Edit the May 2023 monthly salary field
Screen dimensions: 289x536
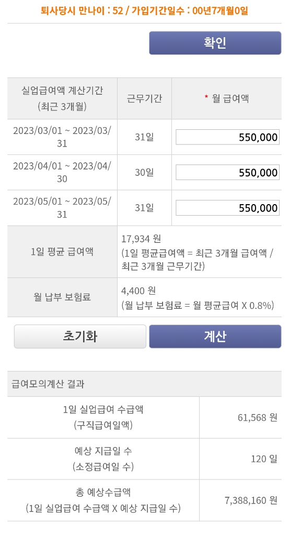click(x=227, y=208)
